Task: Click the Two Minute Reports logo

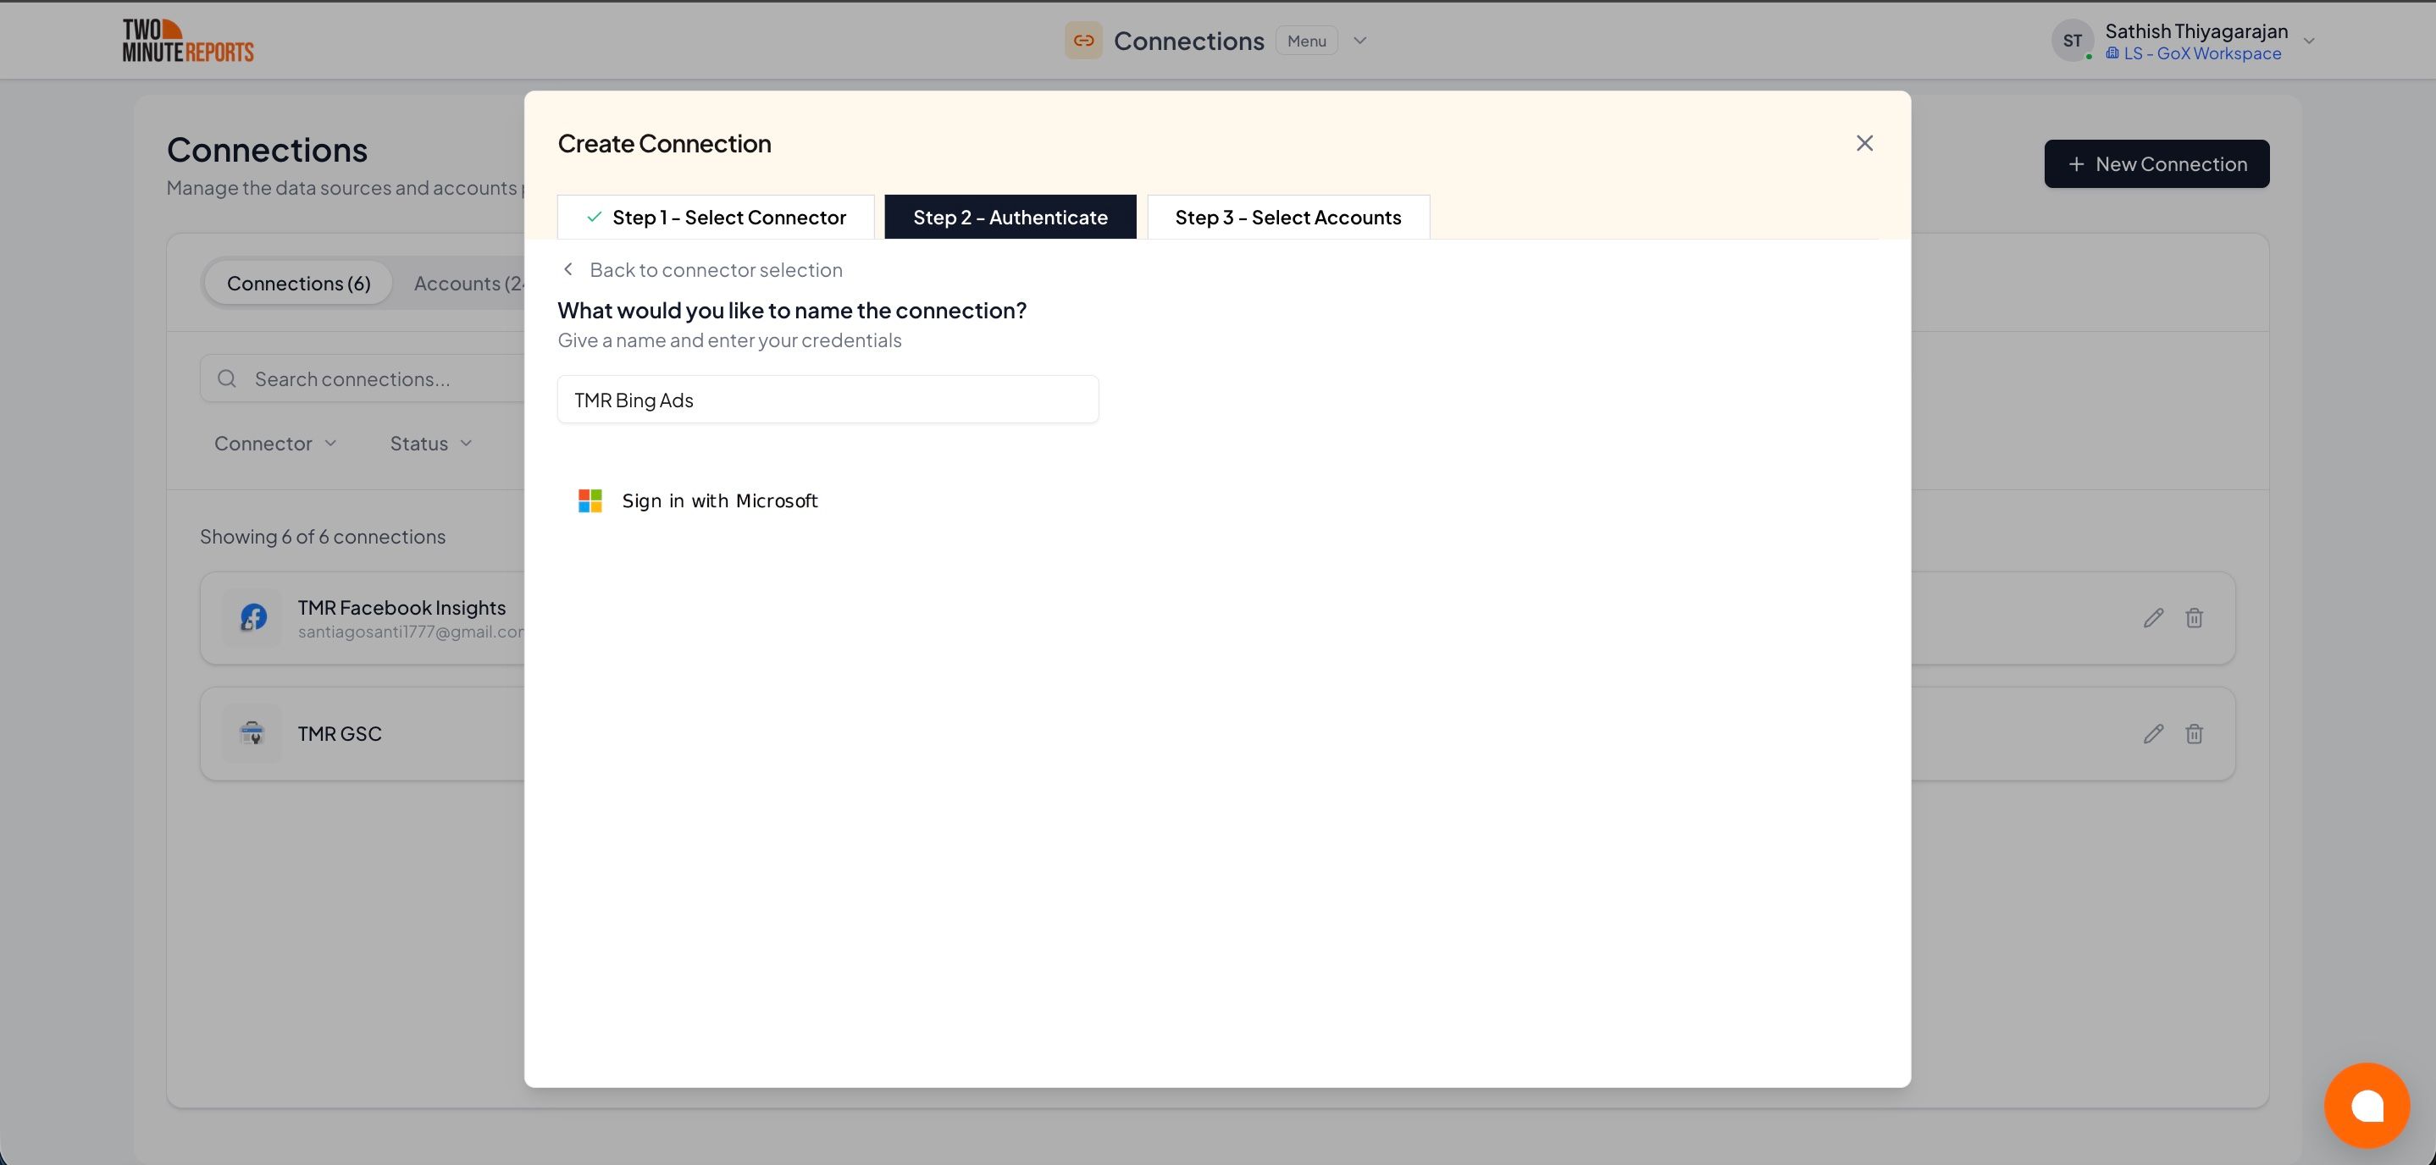Action: coord(188,41)
